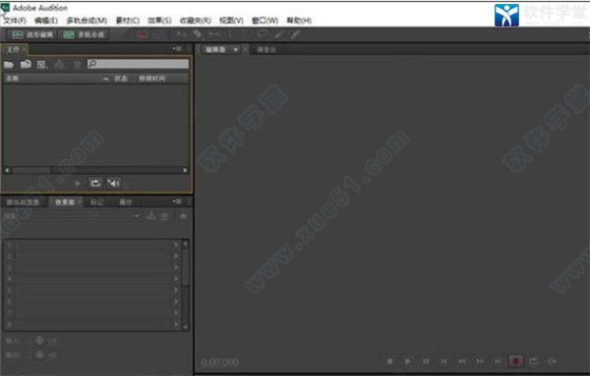Switch to the Multitrack view button
Viewport: 590px width, 376px height.
click(85, 35)
